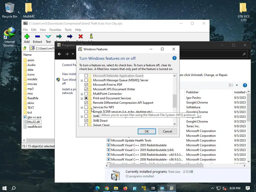Open the Tools menu in 7-Zip
The height and width of the screenshot is (192, 256).
tap(68, 30)
